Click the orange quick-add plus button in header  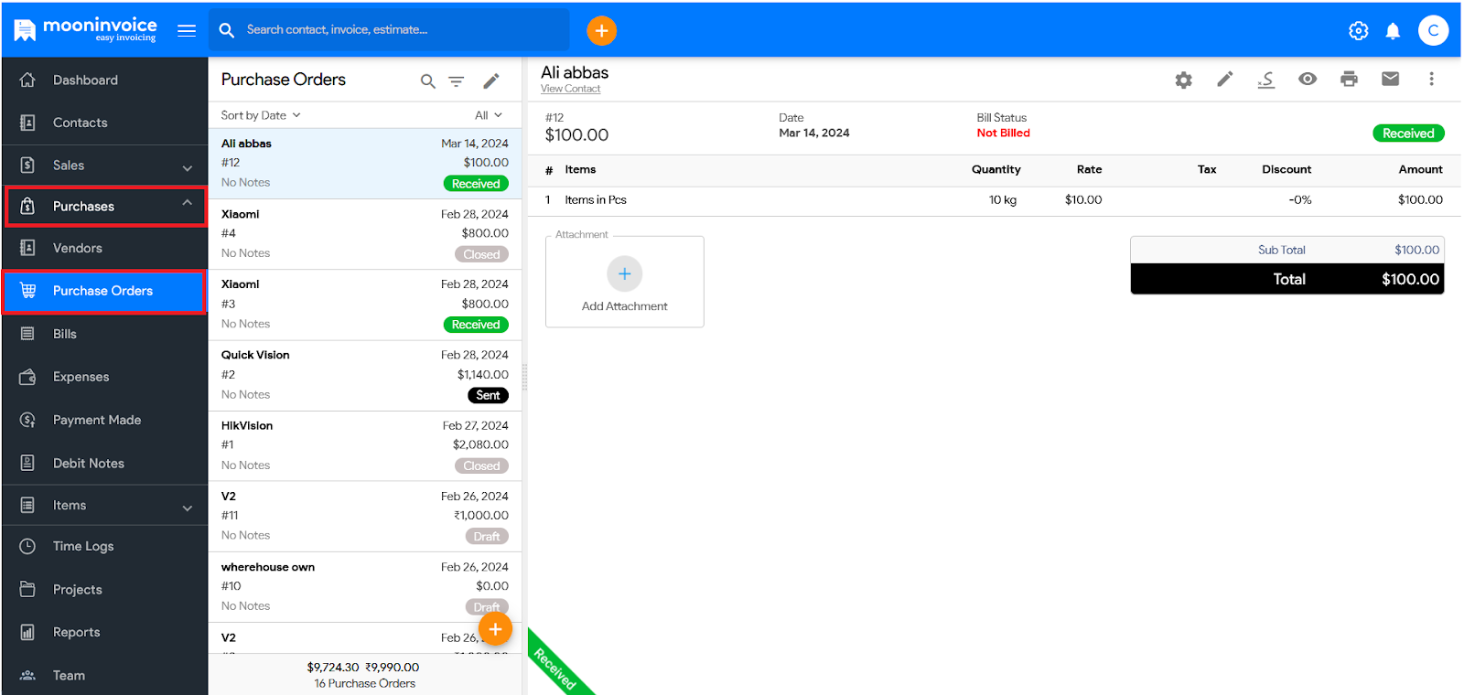601,30
